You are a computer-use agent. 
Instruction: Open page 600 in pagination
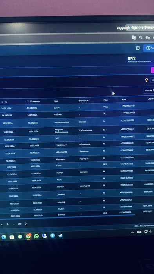[x=20, y=224]
